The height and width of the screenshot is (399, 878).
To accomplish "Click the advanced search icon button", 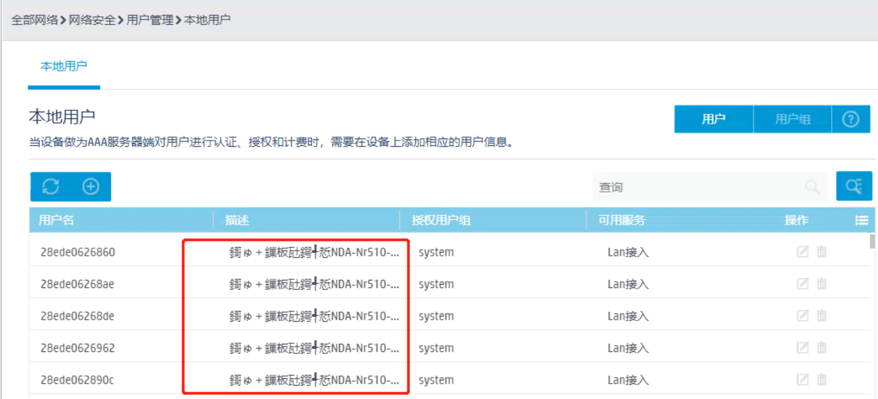I will [854, 186].
